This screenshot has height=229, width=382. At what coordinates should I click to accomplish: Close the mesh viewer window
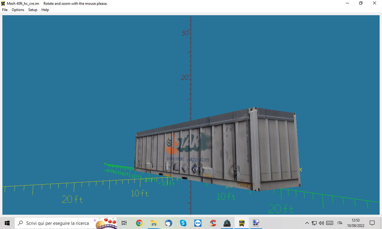tap(374, 3)
